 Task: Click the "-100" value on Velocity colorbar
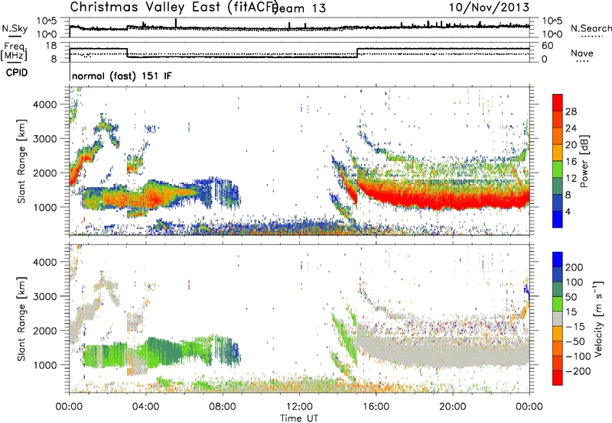[x=578, y=357]
